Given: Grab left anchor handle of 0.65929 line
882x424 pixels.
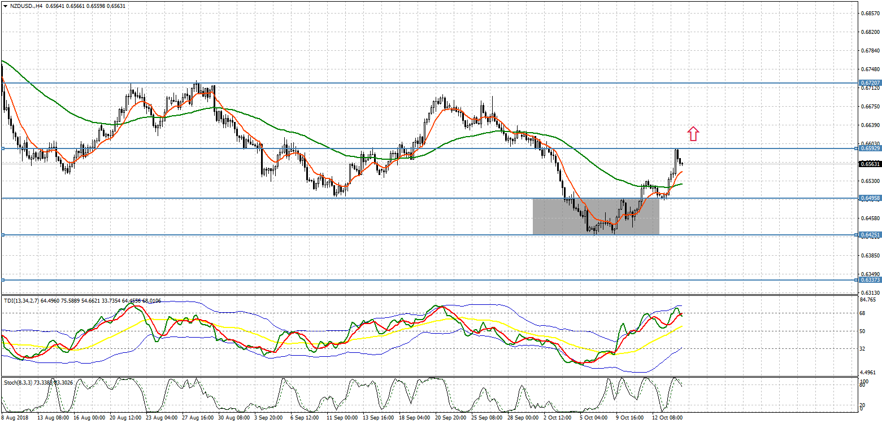Looking at the screenshot, I should click(x=3, y=148).
